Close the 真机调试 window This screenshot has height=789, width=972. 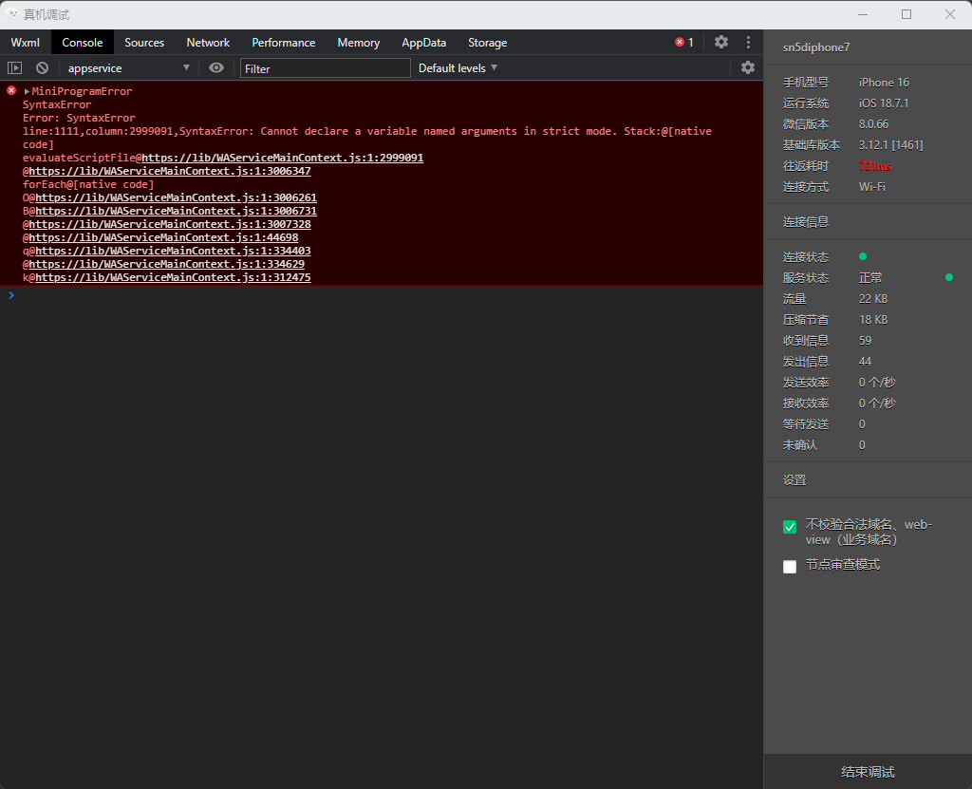[x=949, y=14]
